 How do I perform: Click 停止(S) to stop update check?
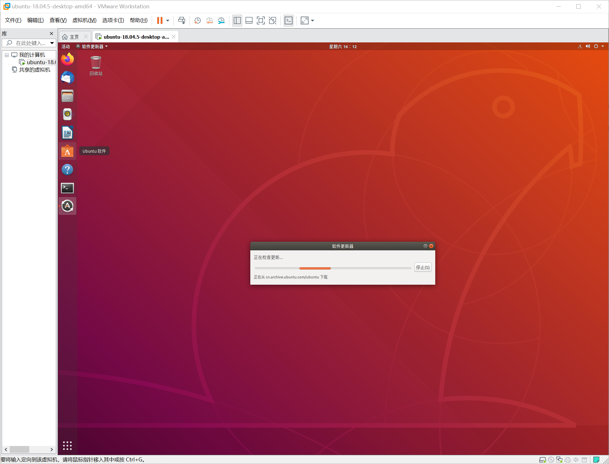tap(423, 267)
